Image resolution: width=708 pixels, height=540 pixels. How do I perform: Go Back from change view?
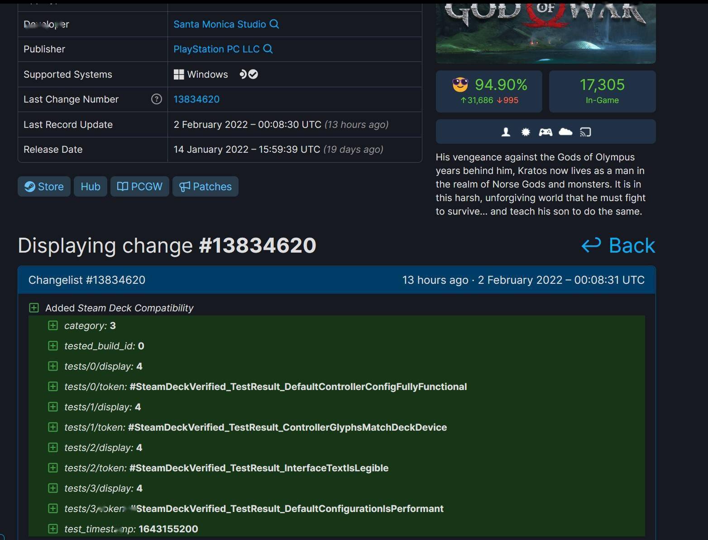[x=618, y=245]
